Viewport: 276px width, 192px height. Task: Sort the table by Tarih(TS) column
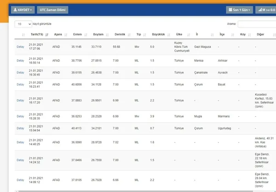(37, 34)
